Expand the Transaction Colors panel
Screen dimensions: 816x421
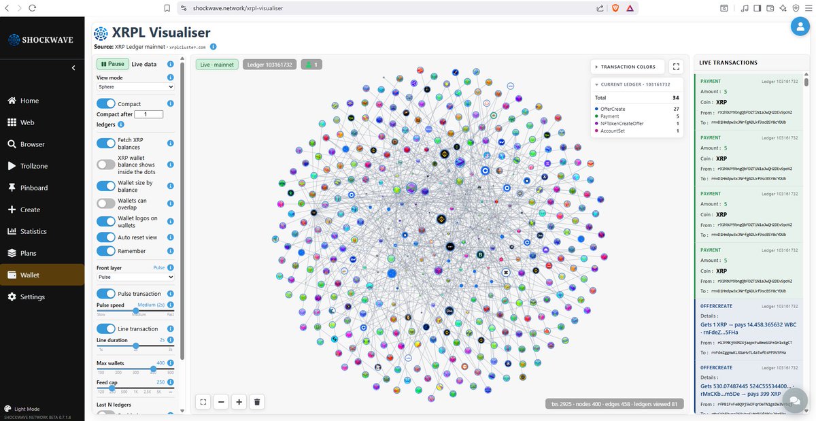point(627,67)
